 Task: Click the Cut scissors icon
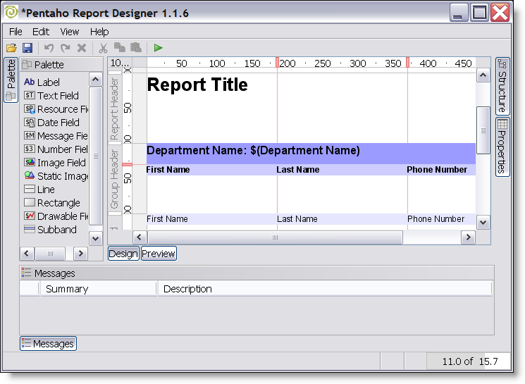[103, 48]
